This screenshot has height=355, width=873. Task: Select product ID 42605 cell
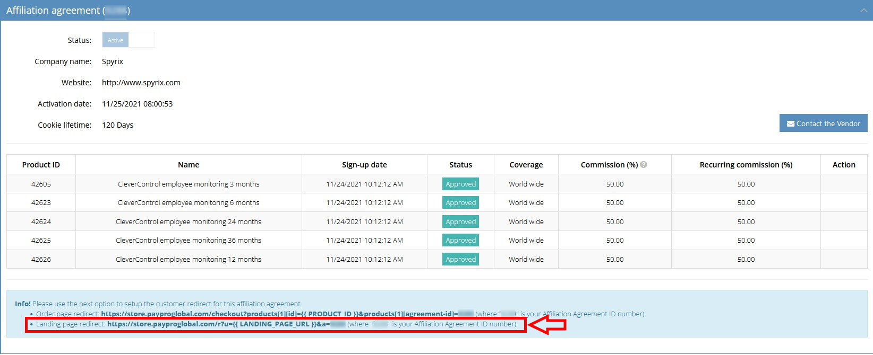tap(41, 184)
